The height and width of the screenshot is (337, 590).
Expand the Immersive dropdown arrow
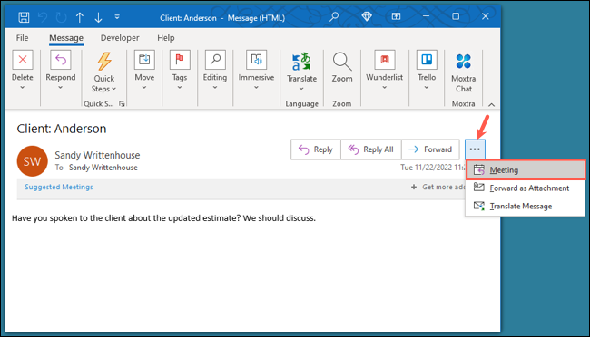click(x=256, y=88)
